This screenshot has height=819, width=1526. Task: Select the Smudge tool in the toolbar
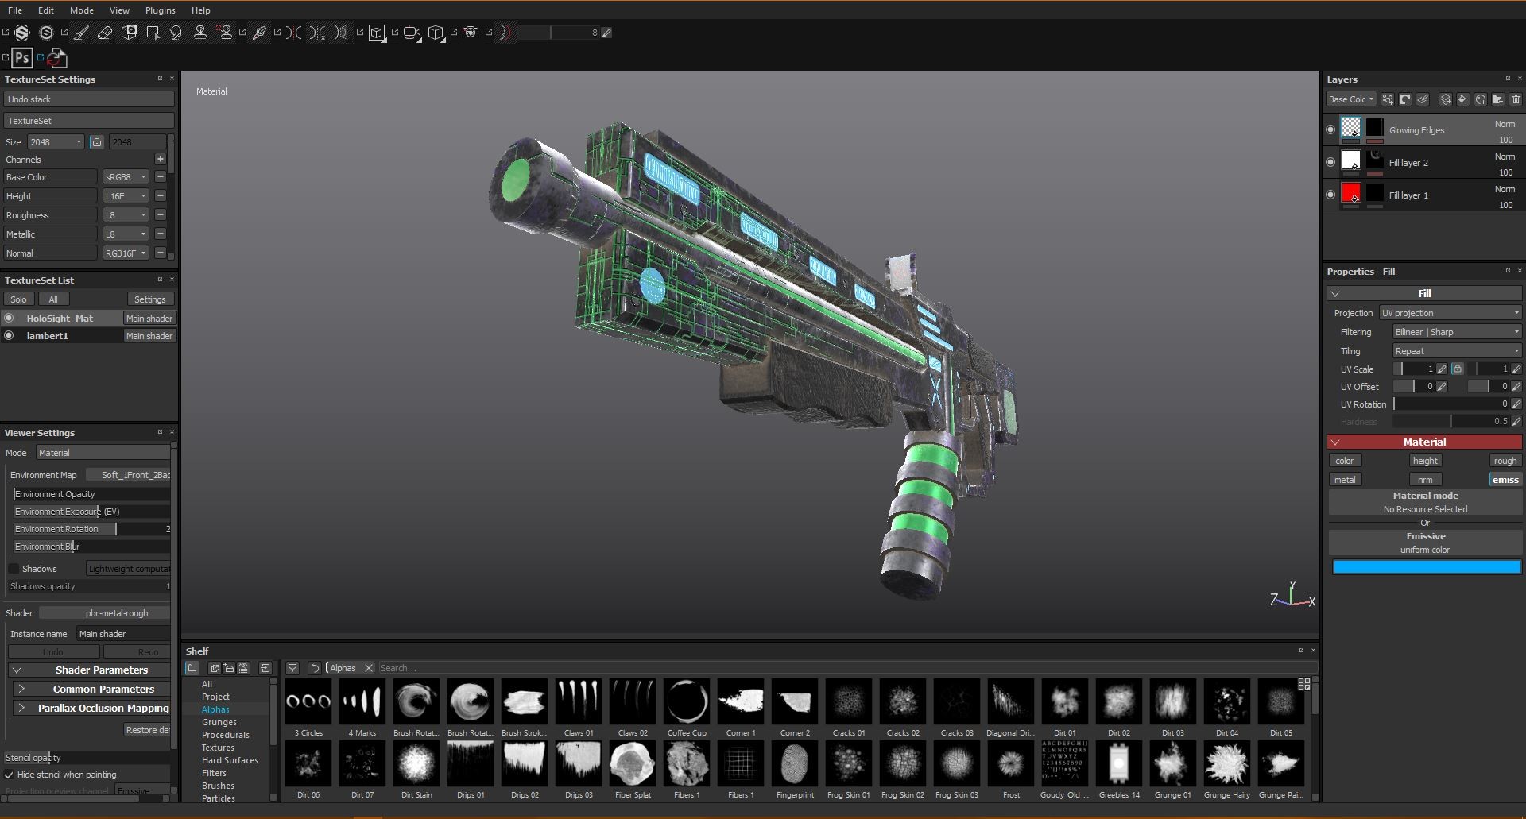(176, 33)
